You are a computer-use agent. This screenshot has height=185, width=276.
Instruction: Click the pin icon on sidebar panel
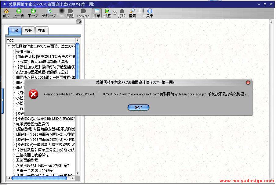[79, 22]
